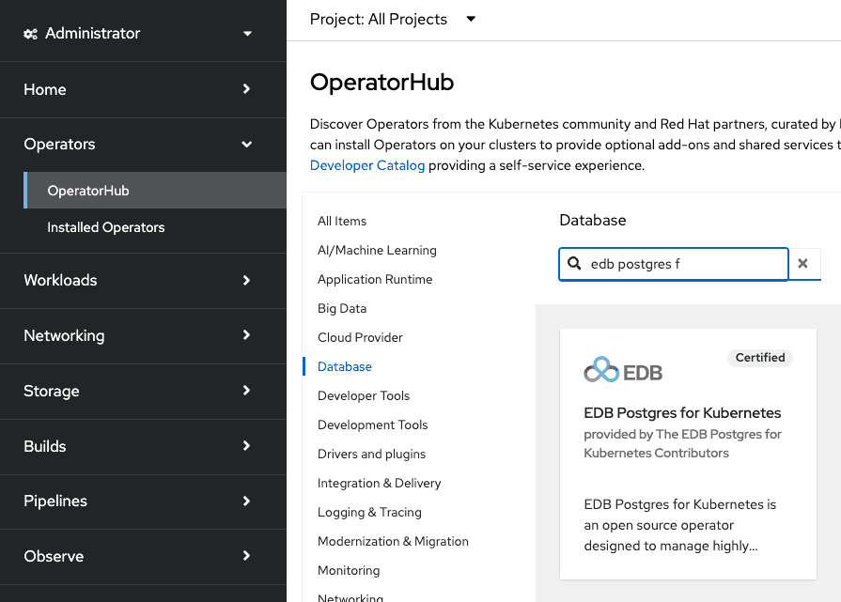Collapse the Operators section
This screenshot has height=602, width=841.
click(x=141, y=144)
